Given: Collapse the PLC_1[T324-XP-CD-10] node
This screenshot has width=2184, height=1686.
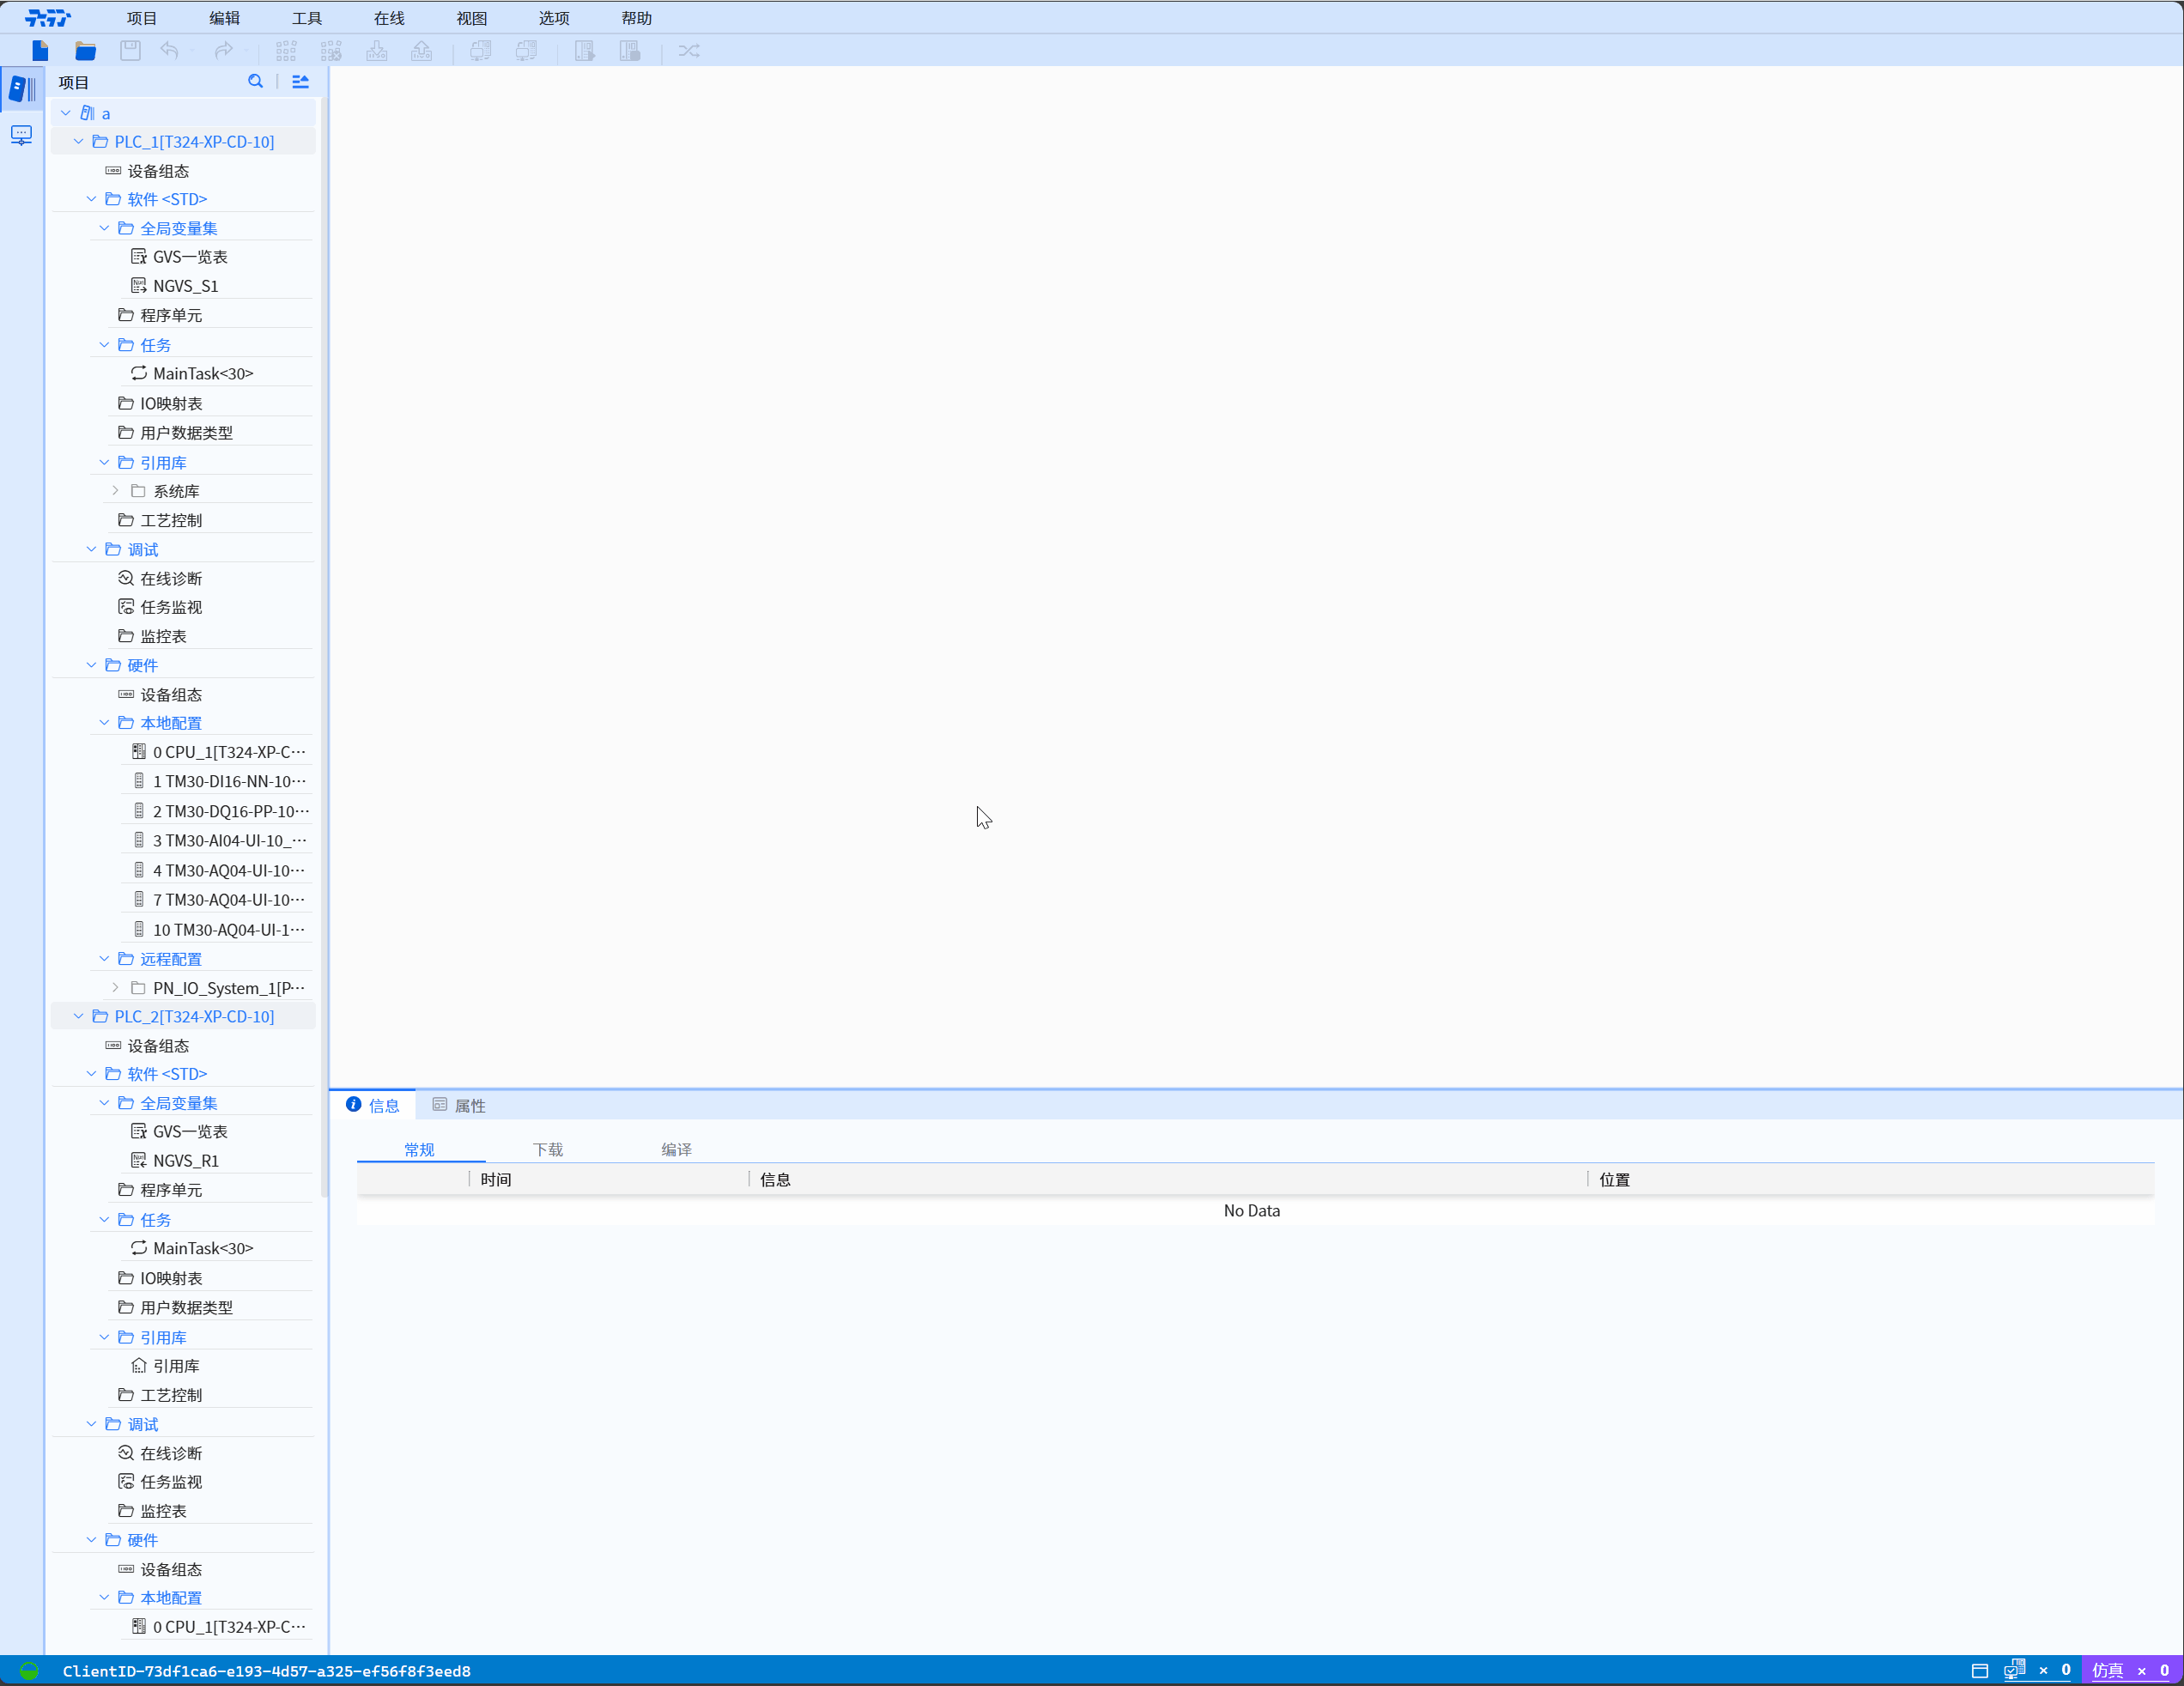Looking at the screenshot, I should click(x=79, y=142).
